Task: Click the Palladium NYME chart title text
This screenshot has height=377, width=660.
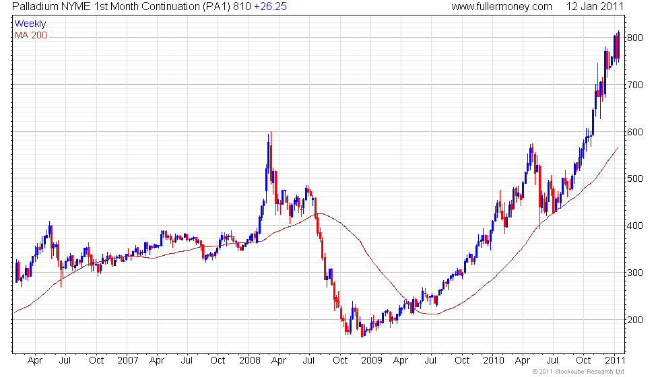Action: 132,7
